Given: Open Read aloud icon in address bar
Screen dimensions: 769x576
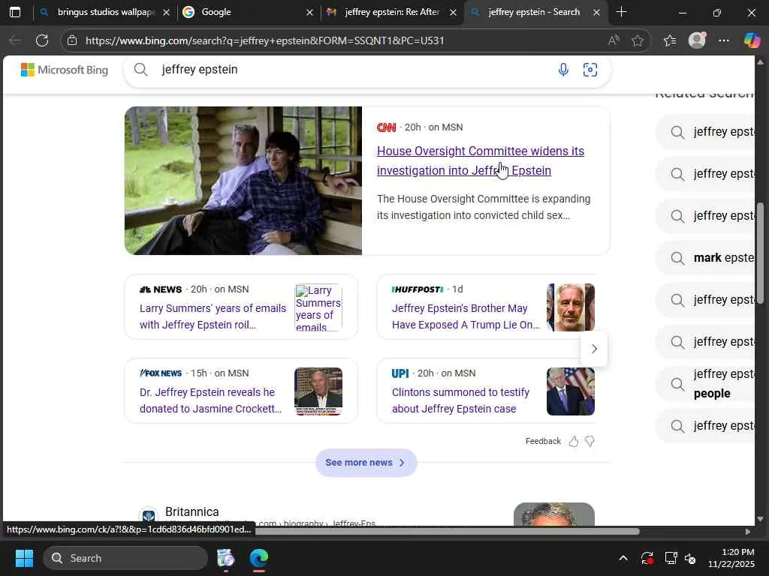Looking at the screenshot, I should [x=613, y=40].
